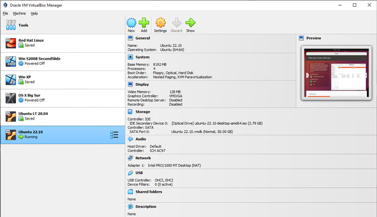The height and width of the screenshot is (217, 377).
Task: Click the USB Controller value OHCI, EHCI
Action: 164,180
